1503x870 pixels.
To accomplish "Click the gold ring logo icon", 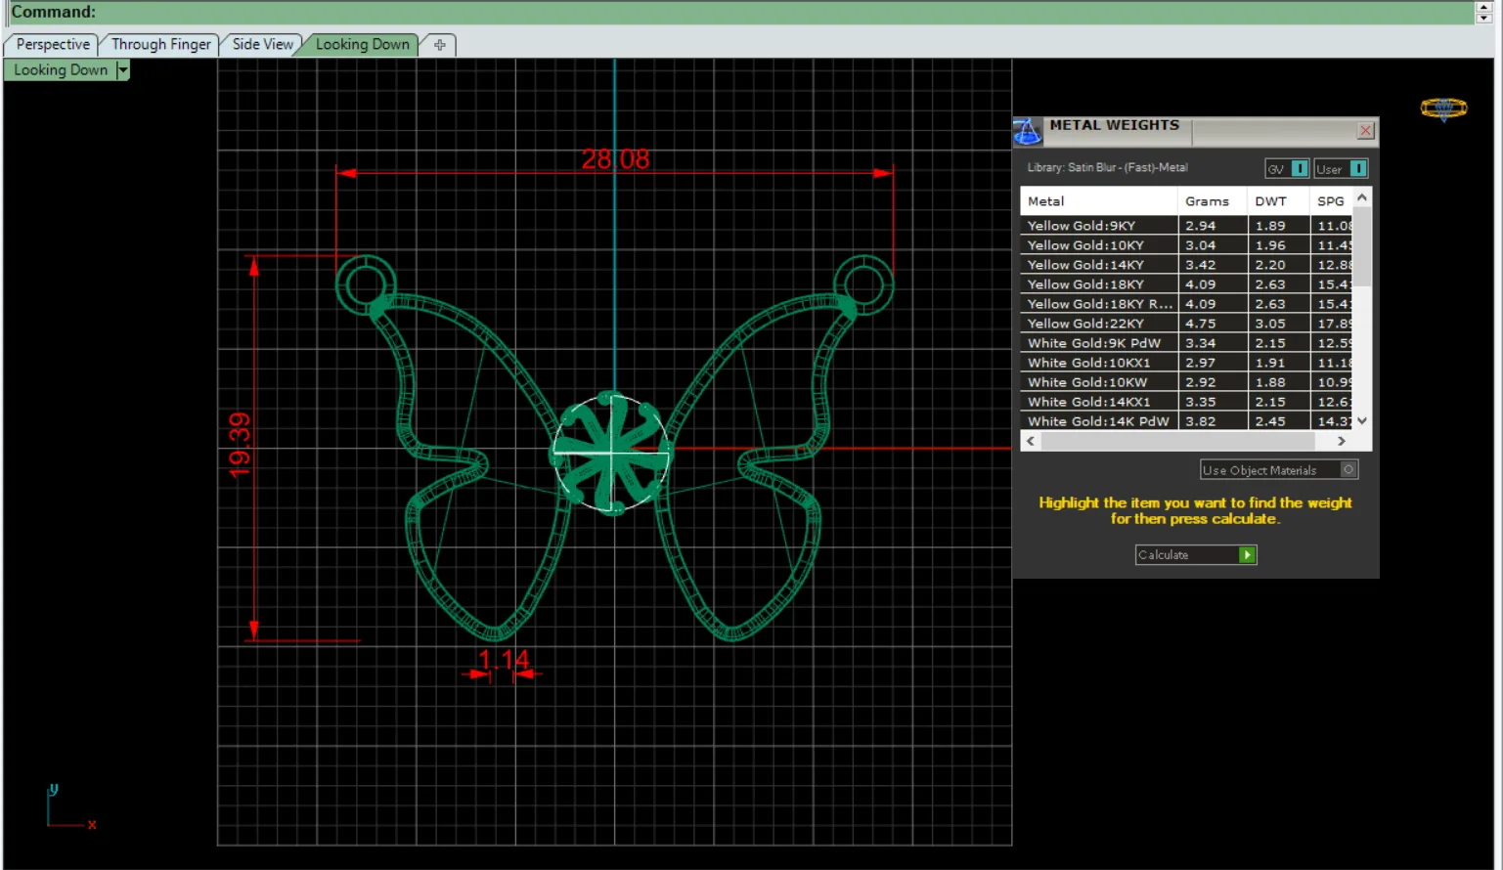I will pos(1443,109).
